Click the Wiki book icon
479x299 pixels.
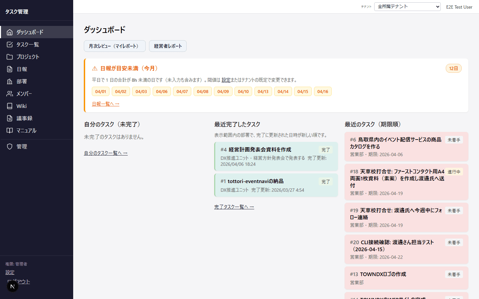[10, 106]
